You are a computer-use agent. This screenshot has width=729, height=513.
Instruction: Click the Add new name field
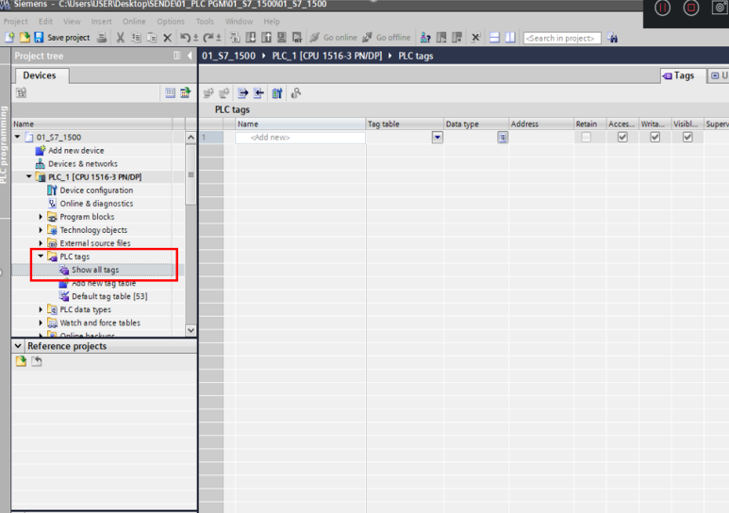[x=300, y=137]
